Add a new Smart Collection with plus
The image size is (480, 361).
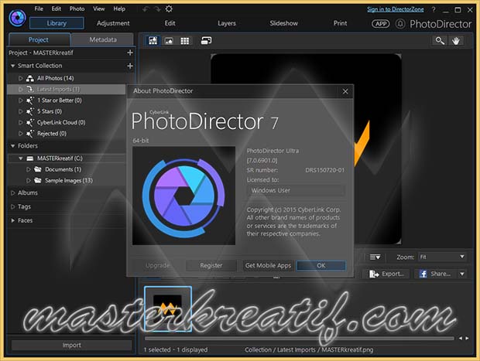[x=130, y=66]
